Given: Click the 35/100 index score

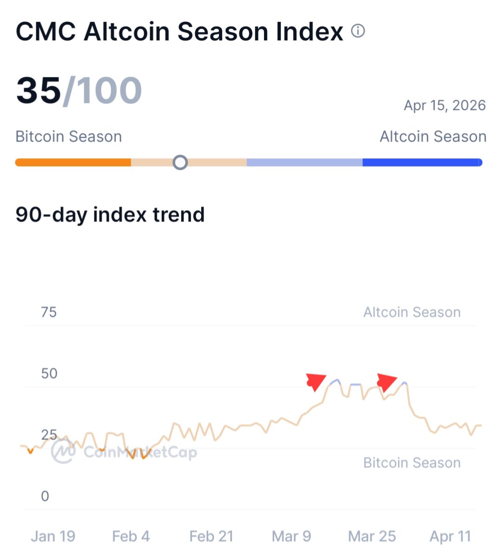Looking at the screenshot, I should (79, 90).
